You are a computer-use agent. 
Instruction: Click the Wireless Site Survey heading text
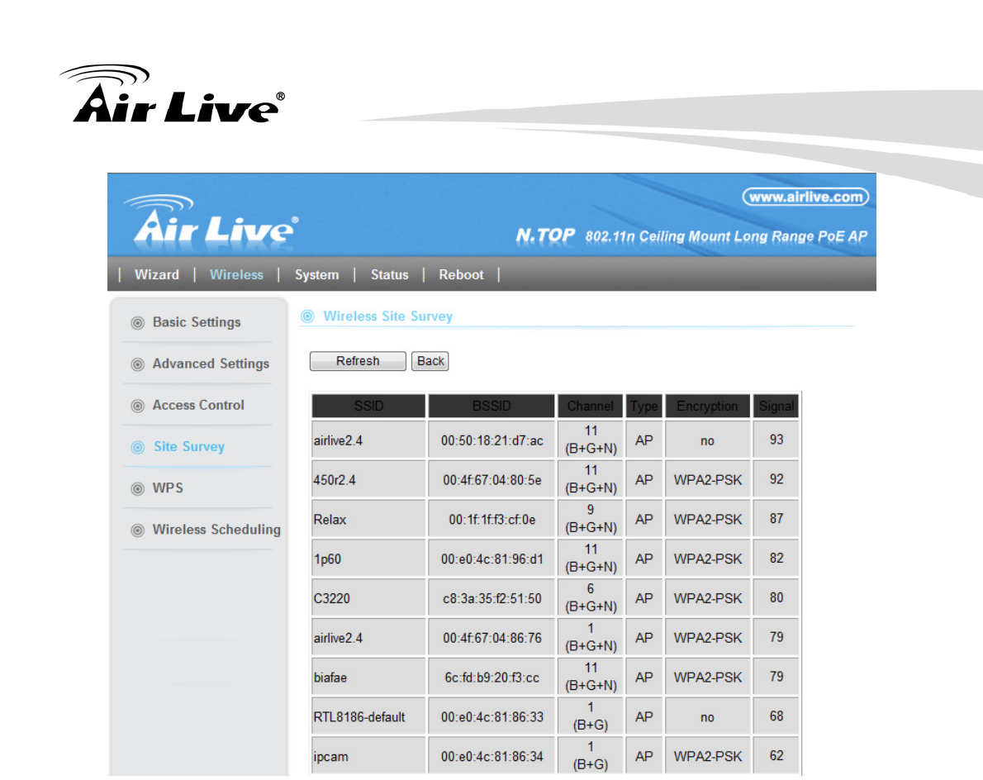(387, 316)
